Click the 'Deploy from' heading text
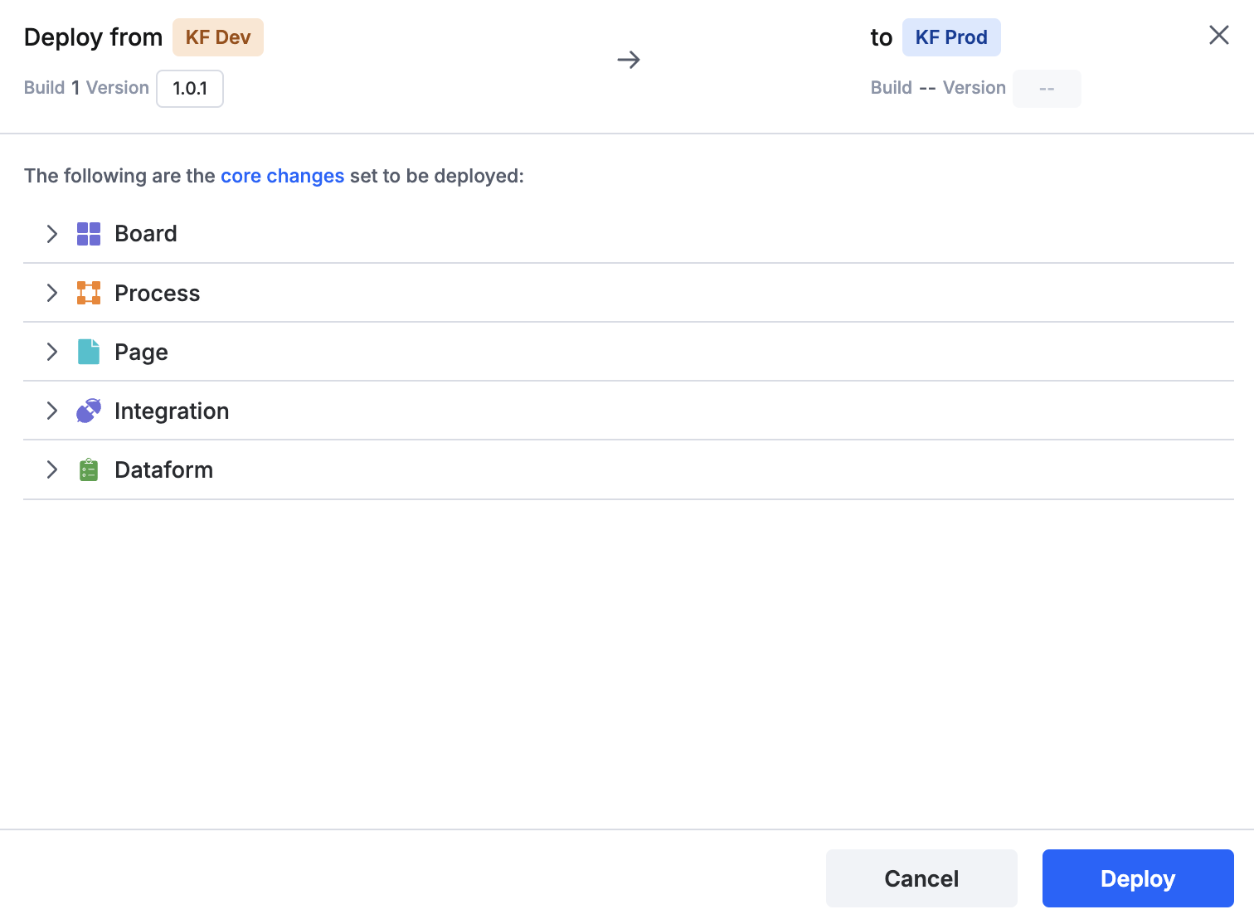The height and width of the screenshot is (924, 1254). point(93,37)
